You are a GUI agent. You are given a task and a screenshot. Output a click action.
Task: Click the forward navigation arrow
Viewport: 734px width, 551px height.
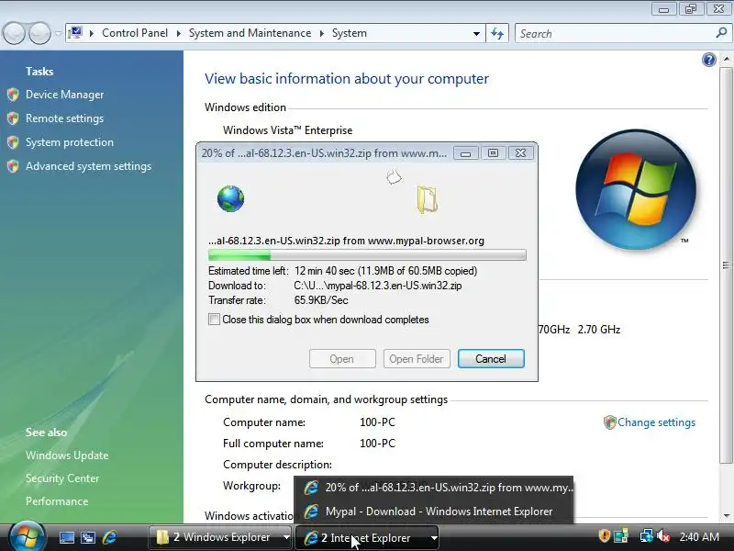(39, 33)
